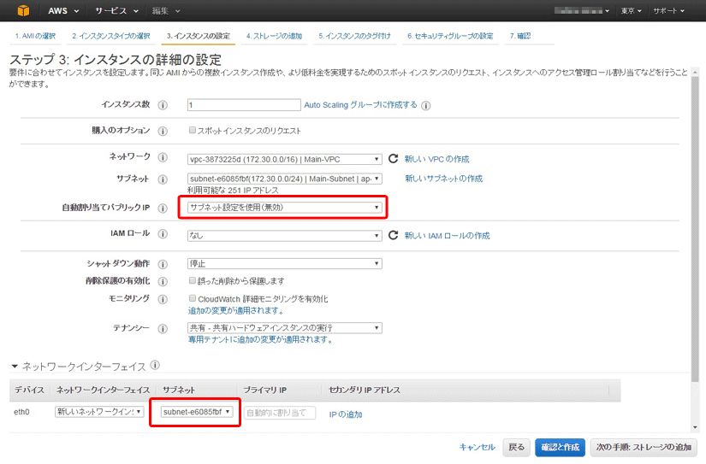Image resolution: width=706 pixels, height=464 pixels.
Task: Click info icon next to テナンシー
Action: coord(163,328)
